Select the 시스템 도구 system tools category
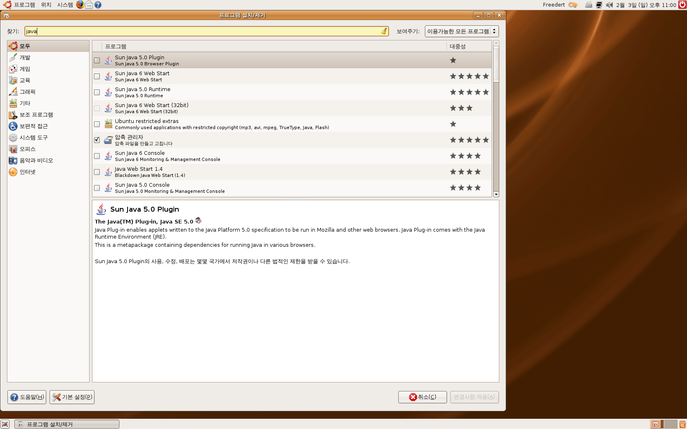Image resolution: width=687 pixels, height=429 pixels. tap(48, 138)
